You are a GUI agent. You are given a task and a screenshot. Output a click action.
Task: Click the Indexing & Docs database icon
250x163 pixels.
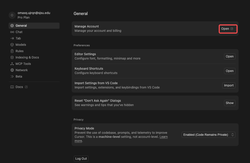point(12,57)
